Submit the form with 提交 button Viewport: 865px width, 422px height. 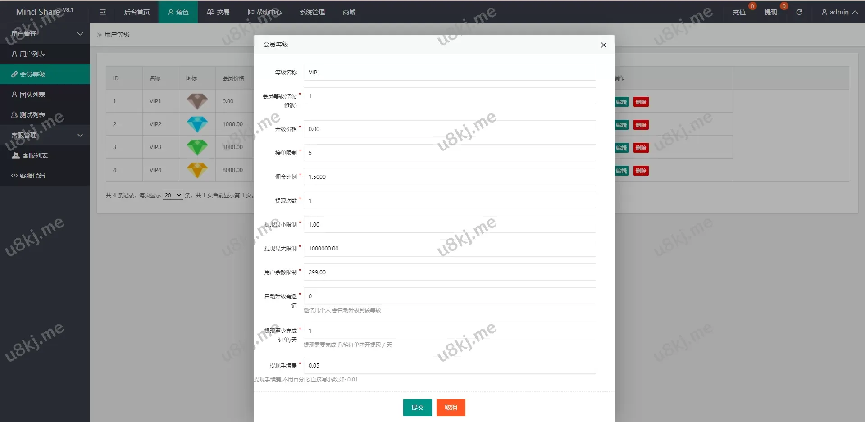pos(417,408)
